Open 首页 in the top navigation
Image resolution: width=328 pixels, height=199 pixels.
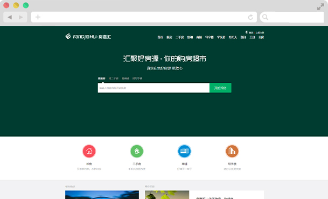(160, 37)
